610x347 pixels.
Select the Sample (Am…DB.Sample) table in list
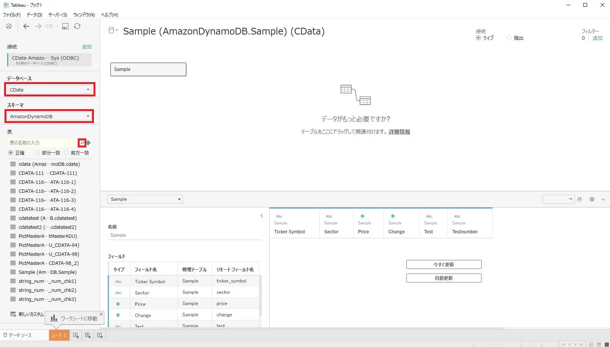click(x=48, y=272)
